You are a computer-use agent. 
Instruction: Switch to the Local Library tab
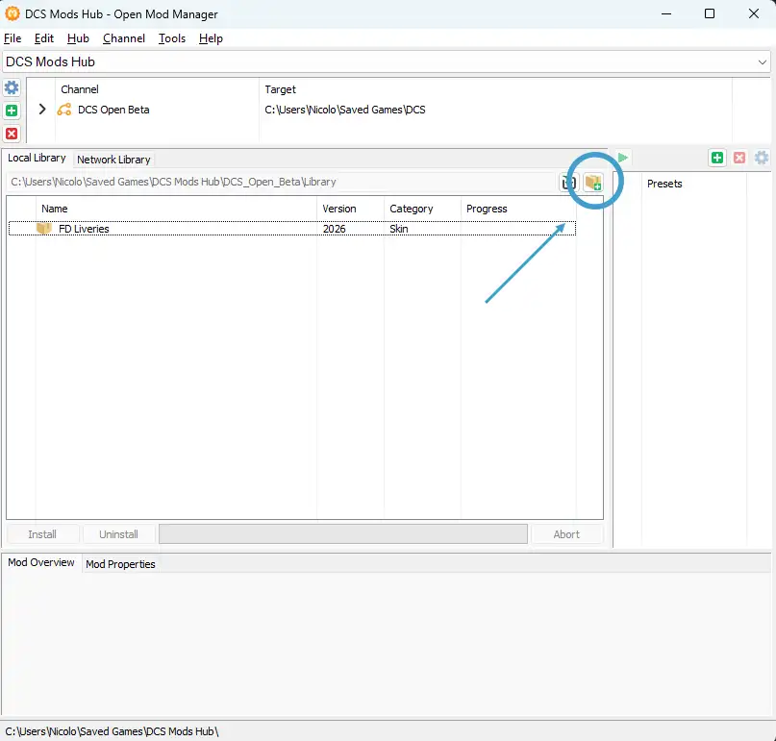[x=37, y=158]
